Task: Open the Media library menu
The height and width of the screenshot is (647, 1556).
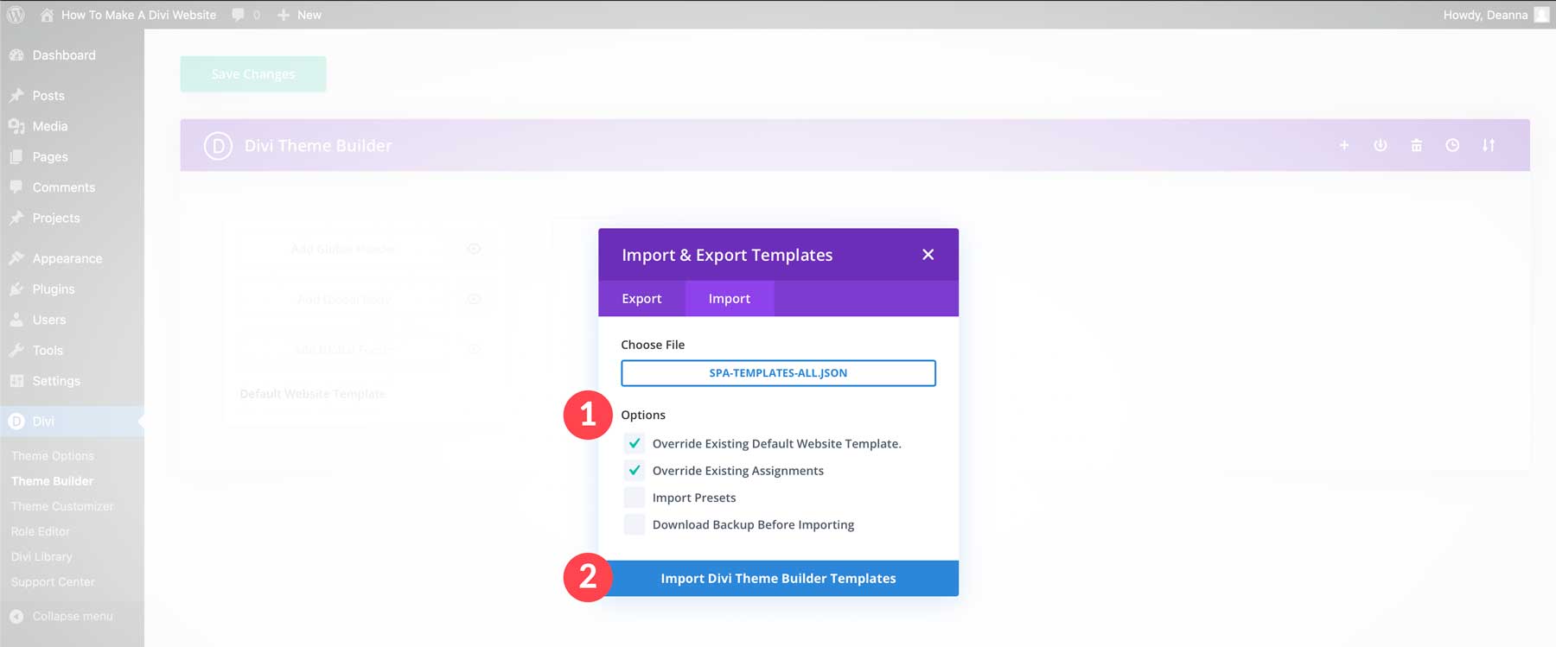Action: 50,126
